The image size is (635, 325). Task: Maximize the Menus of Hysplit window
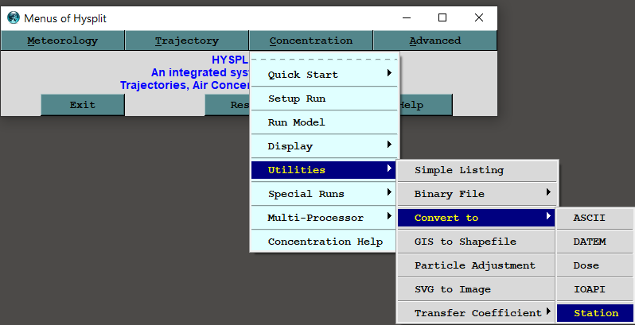[442, 17]
